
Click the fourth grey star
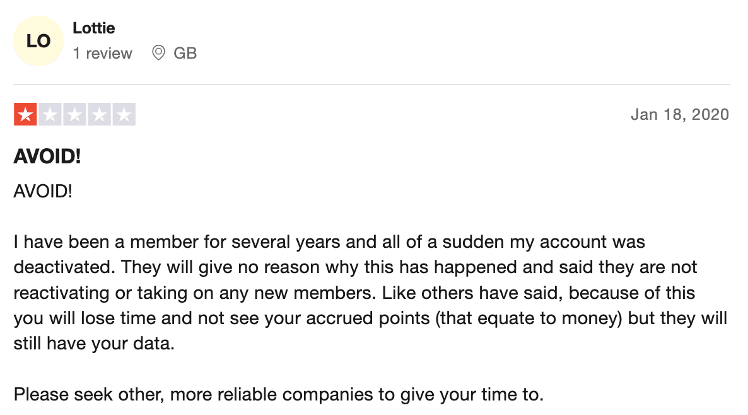pos(99,115)
